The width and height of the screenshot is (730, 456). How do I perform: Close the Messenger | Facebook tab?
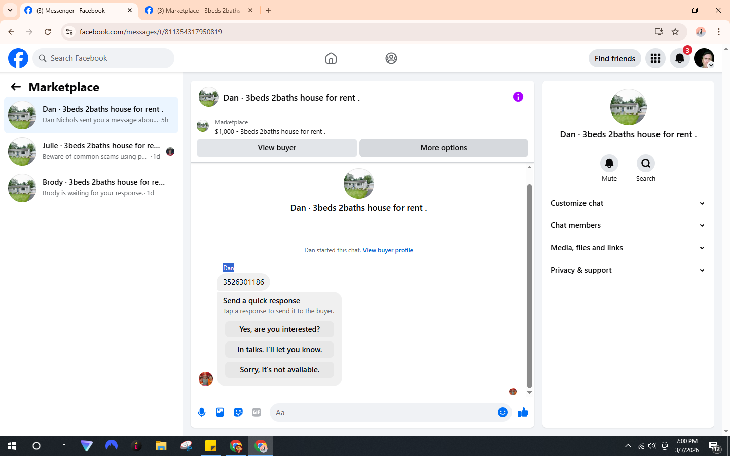tap(130, 10)
